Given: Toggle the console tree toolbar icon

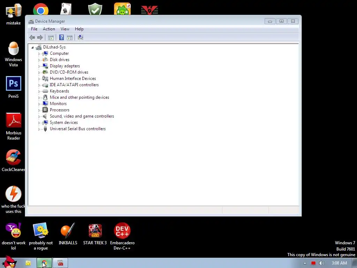Looking at the screenshot, I should pos(51,38).
